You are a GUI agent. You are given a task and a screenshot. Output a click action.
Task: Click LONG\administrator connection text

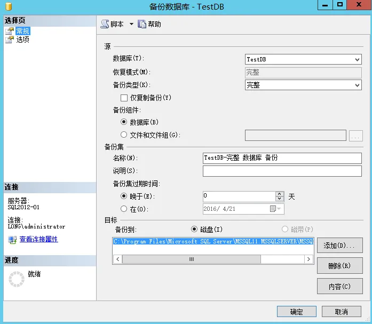pyautogui.click(x=36, y=226)
